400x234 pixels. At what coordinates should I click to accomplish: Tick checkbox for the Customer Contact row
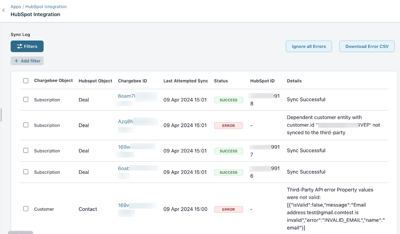(26, 209)
